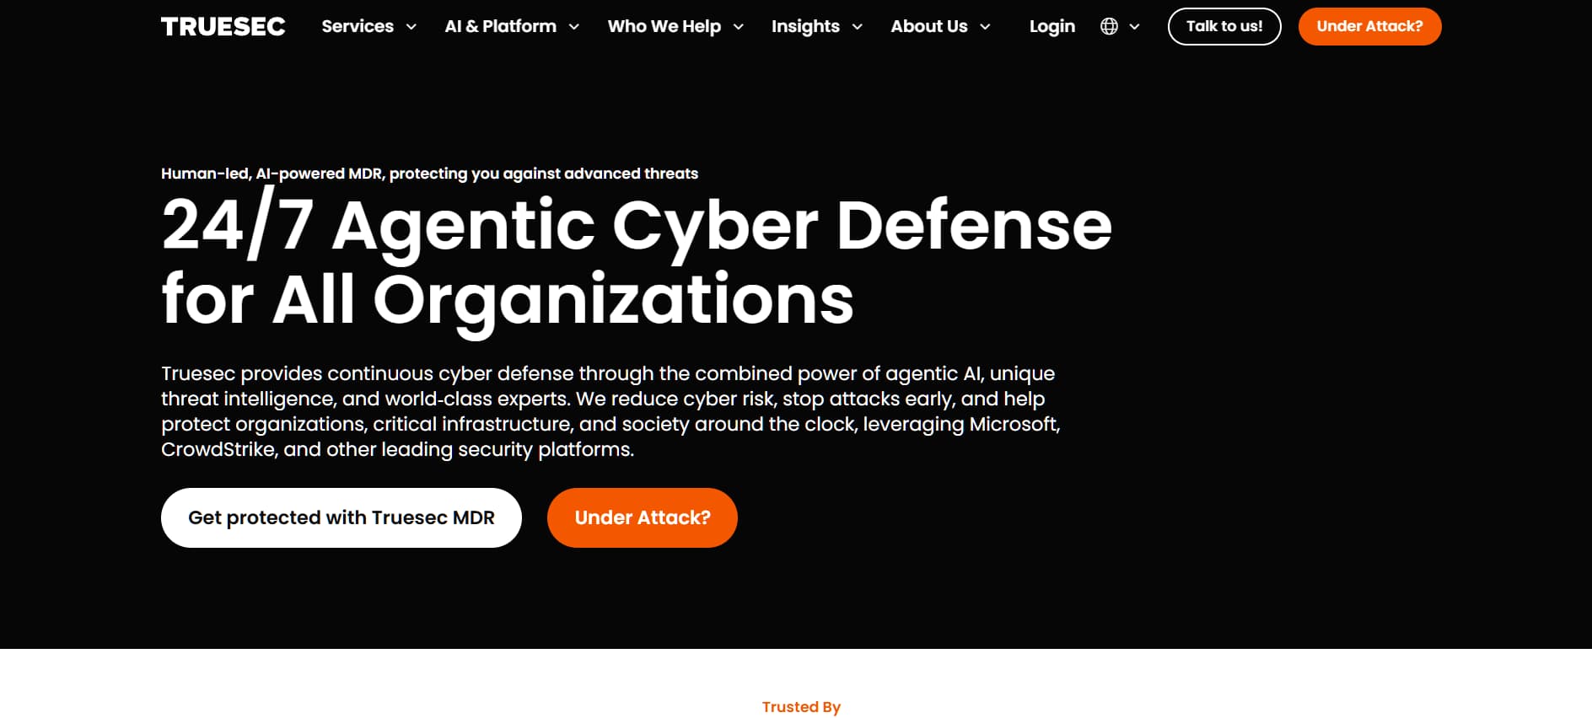Screen dimensions: 1592x718
Task: Click large orange Under Attack? hero button
Action: tap(643, 517)
